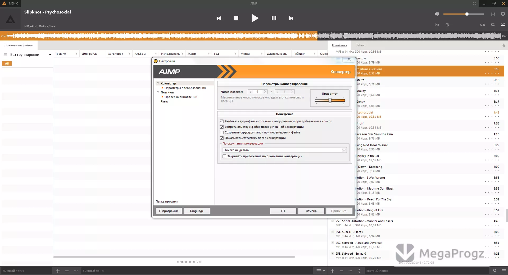Open filter for Год column
Viewport: 508px width, 275px height.
pos(235,54)
